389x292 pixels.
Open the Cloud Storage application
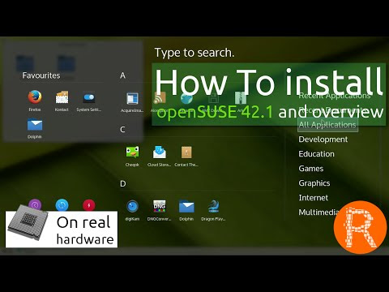click(x=159, y=156)
